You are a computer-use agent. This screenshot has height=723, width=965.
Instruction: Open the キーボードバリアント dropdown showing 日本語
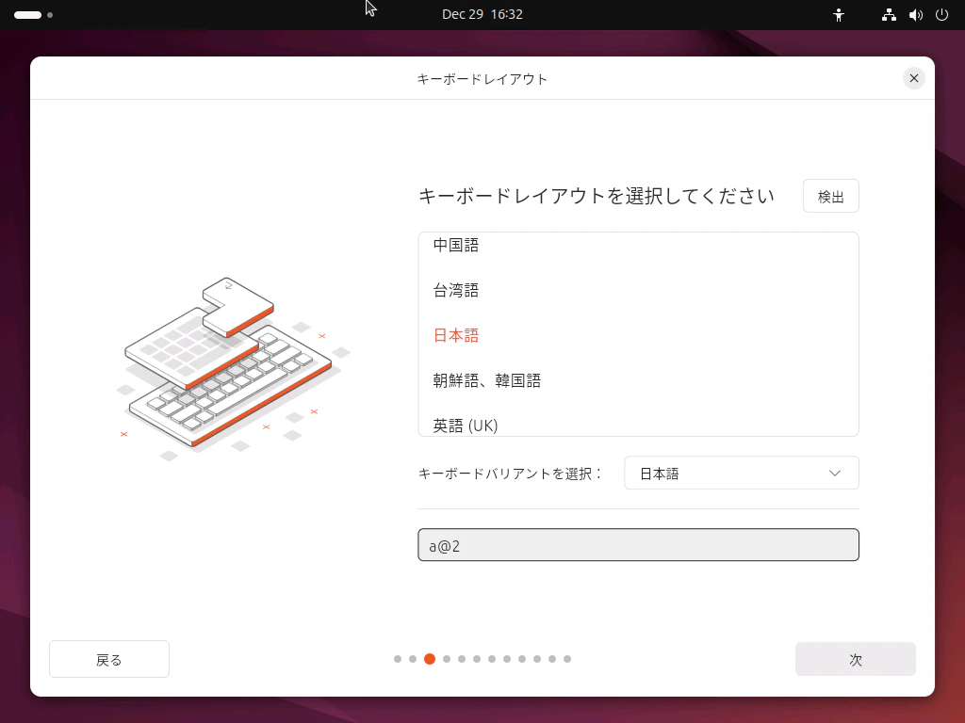point(741,473)
